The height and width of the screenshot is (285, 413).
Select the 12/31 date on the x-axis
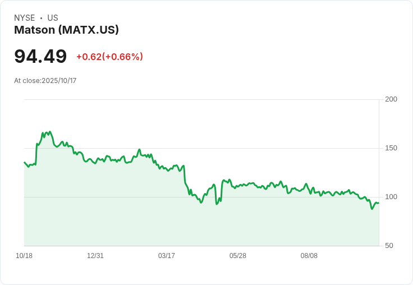click(95, 256)
